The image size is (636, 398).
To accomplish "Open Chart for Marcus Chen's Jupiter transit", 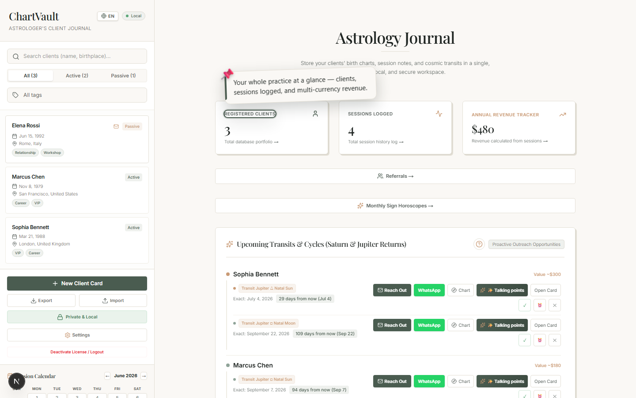I will click(461, 381).
